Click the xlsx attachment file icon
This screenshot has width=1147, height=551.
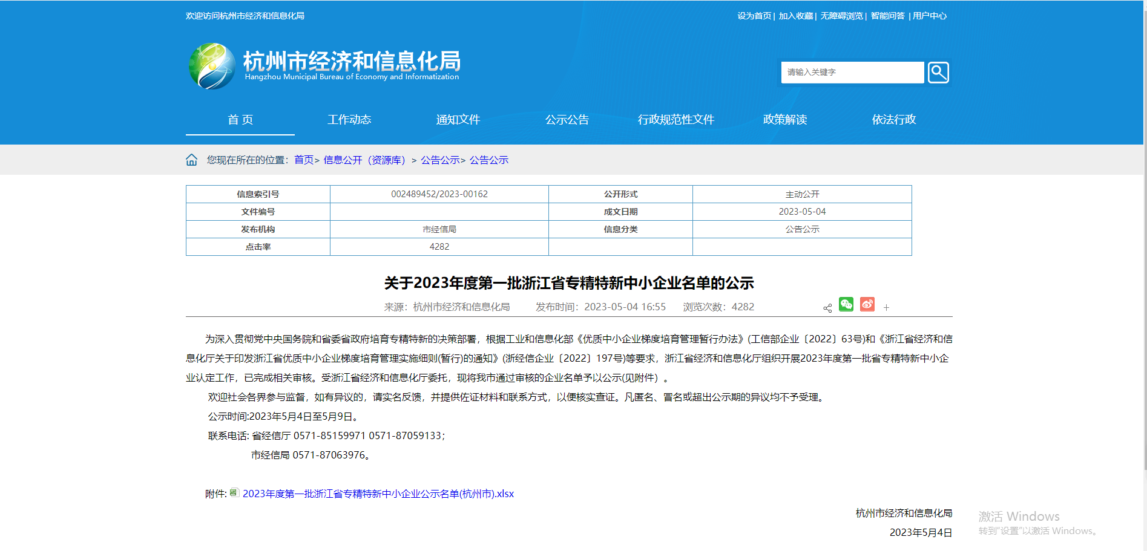click(234, 493)
